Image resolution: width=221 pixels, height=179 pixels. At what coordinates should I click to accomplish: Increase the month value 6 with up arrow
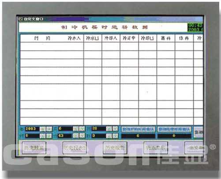pos(76,129)
